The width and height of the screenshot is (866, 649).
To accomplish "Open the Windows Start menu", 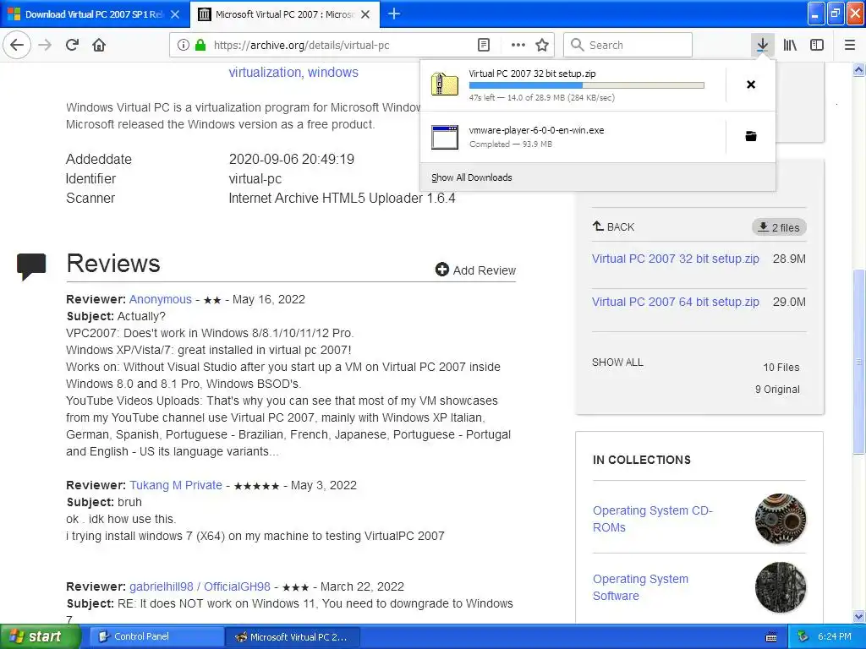I will [41, 636].
